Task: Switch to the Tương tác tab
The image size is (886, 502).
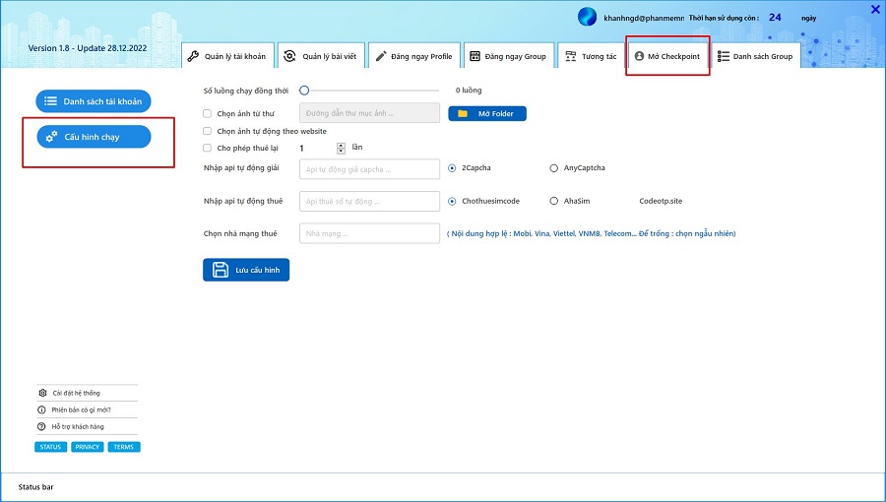Action: 591,55
